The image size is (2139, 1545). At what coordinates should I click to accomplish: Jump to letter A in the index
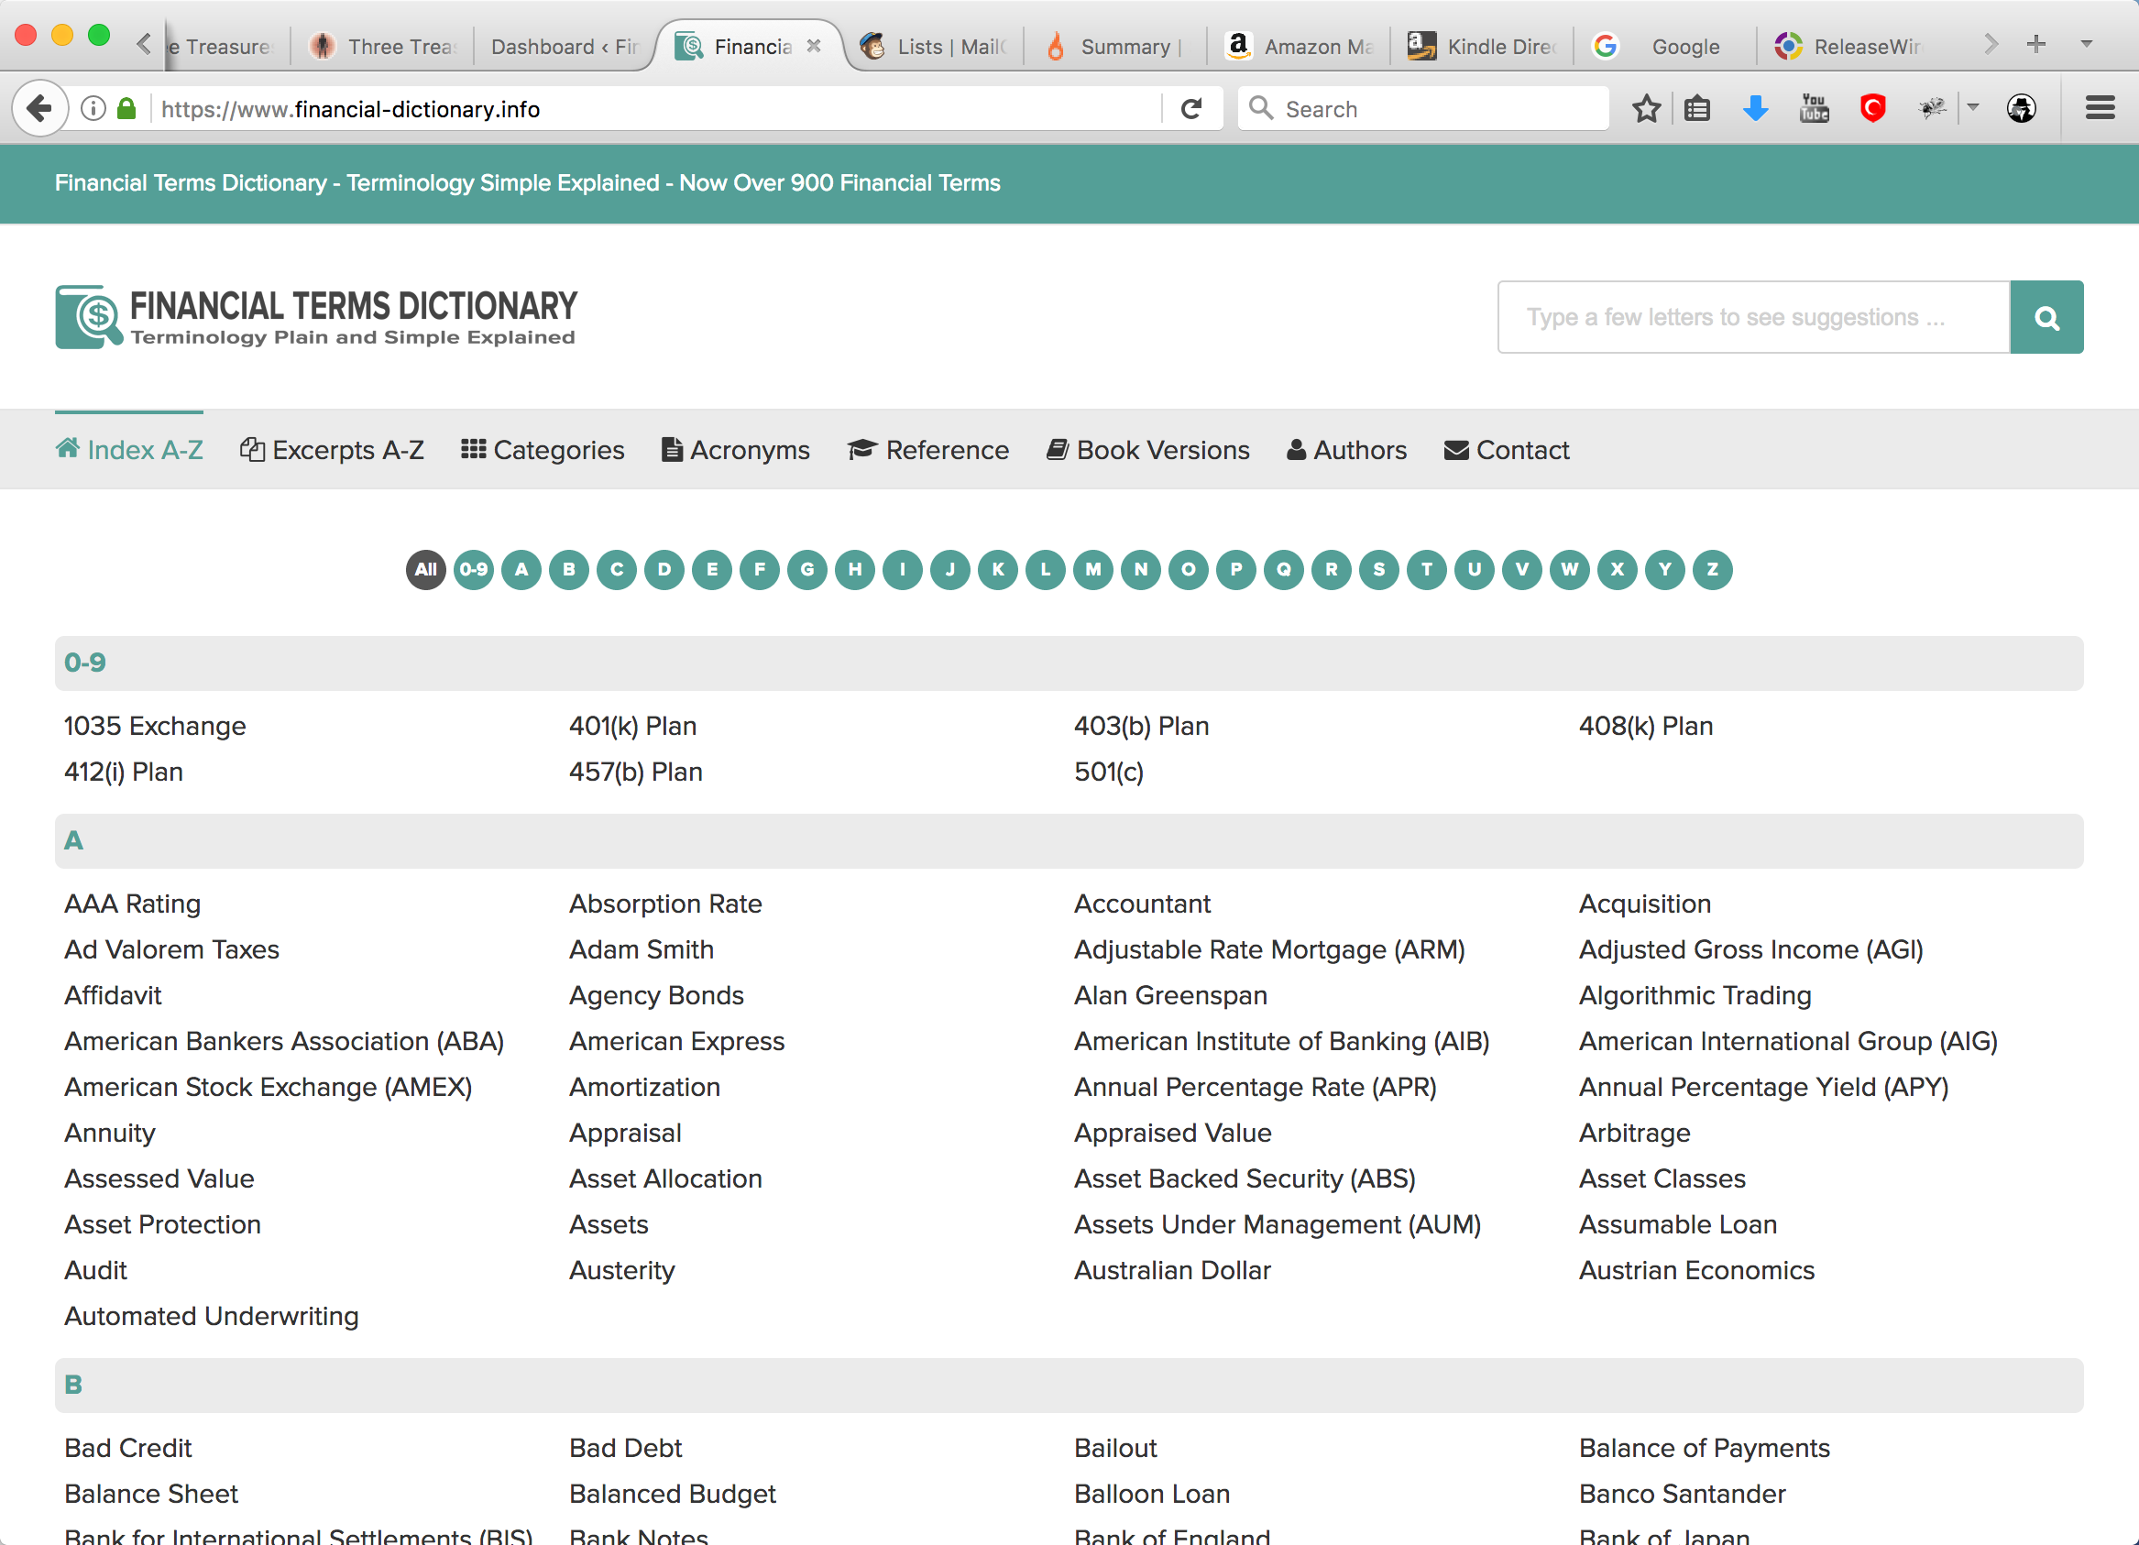(x=521, y=570)
